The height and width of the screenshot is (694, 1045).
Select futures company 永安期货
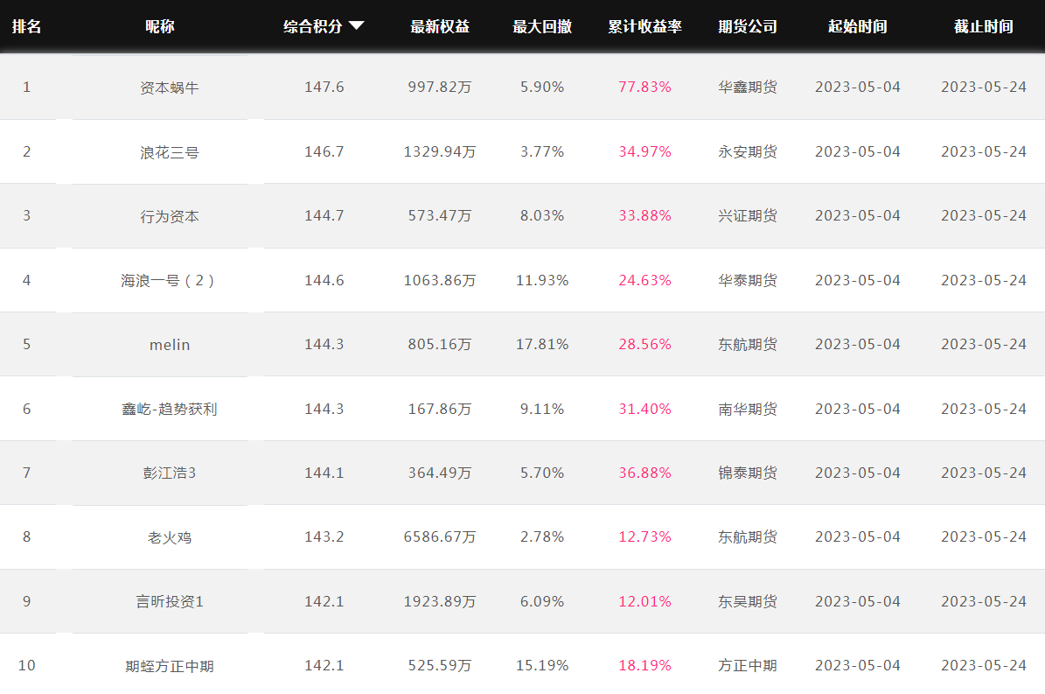[748, 151]
